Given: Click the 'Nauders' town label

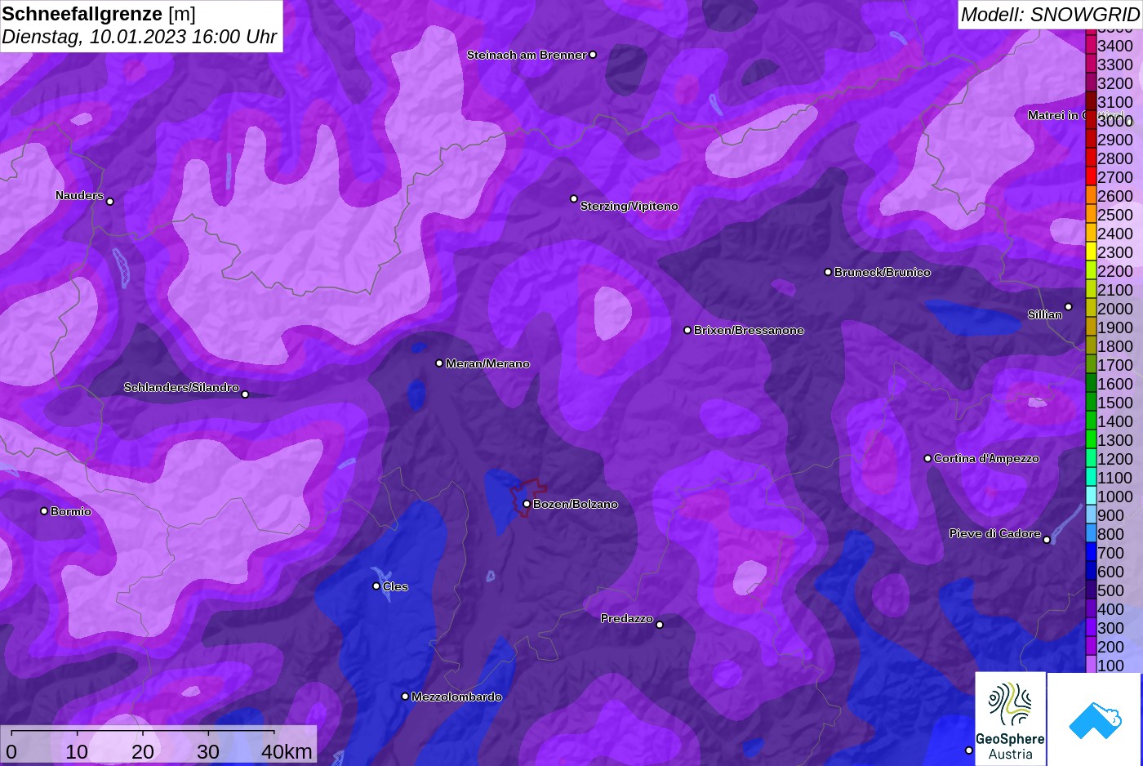Looking at the screenshot, I should click(80, 195).
